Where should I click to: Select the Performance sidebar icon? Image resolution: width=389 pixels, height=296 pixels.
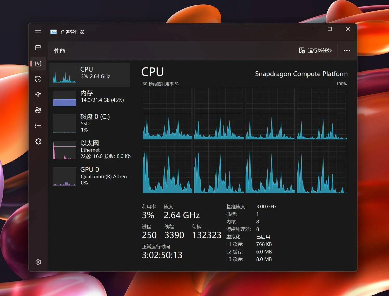38,64
